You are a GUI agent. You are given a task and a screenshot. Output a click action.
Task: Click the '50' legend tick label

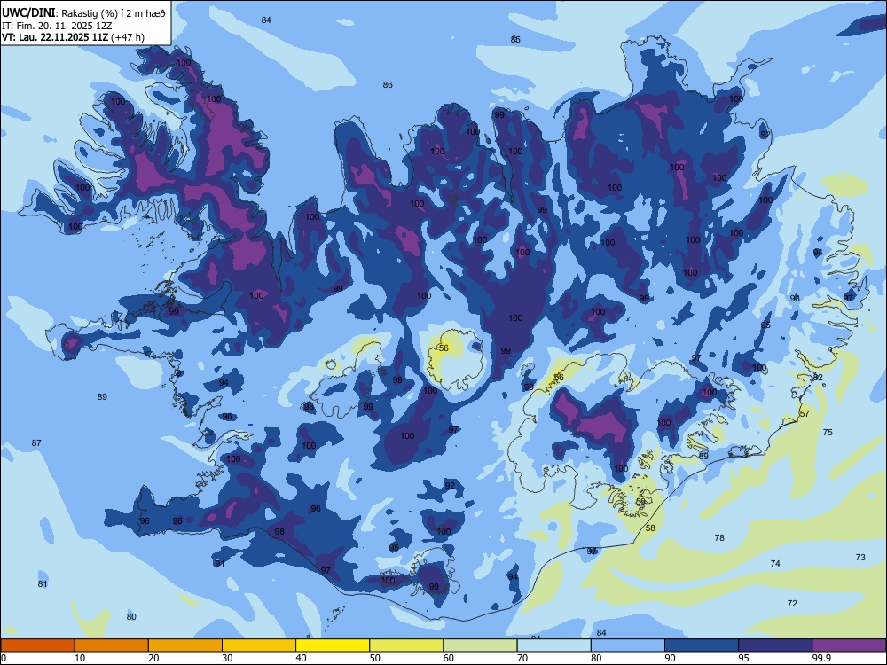click(x=375, y=658)
